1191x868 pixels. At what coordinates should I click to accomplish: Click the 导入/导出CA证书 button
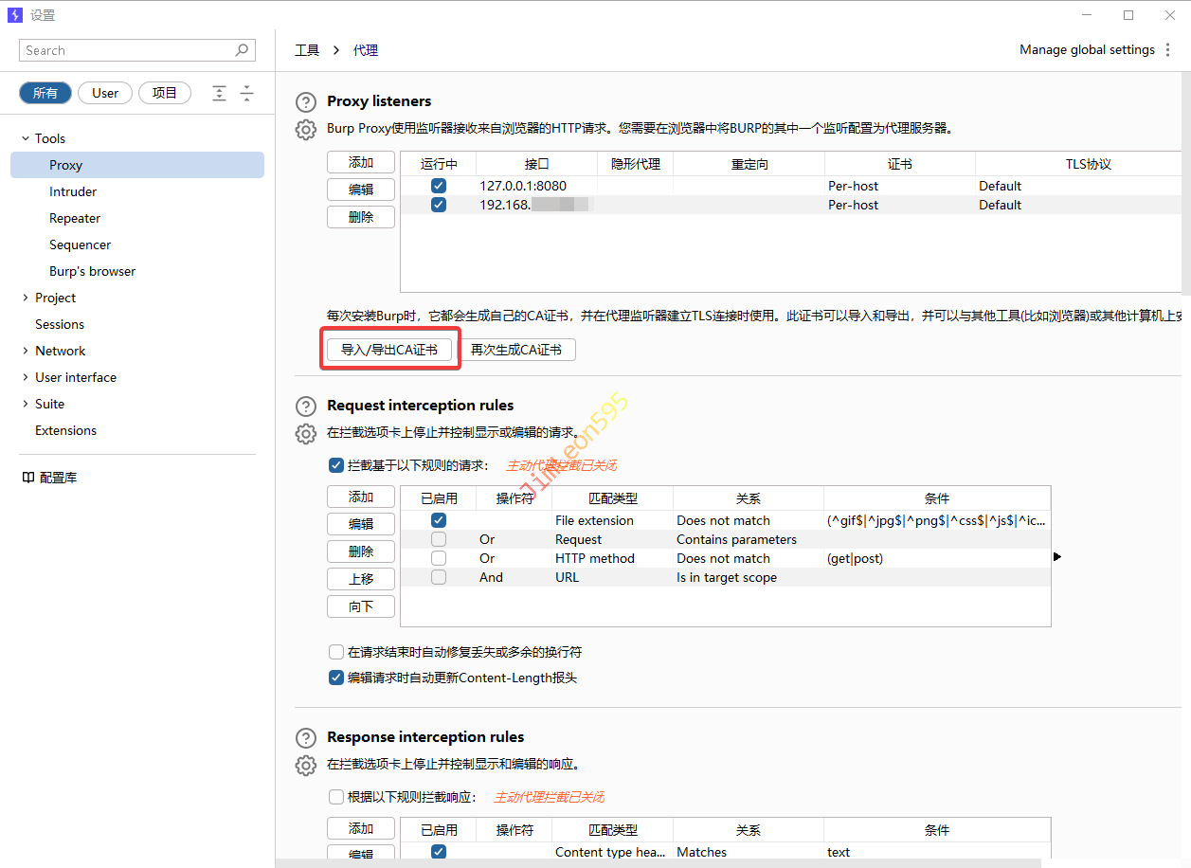(389, 350)
